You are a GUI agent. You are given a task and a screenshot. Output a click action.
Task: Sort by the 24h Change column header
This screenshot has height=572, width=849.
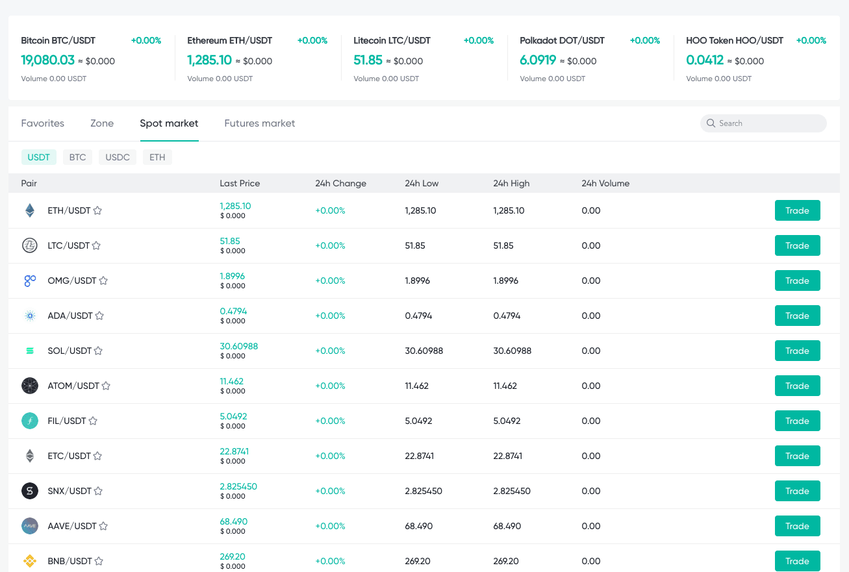tap(341, 183)
